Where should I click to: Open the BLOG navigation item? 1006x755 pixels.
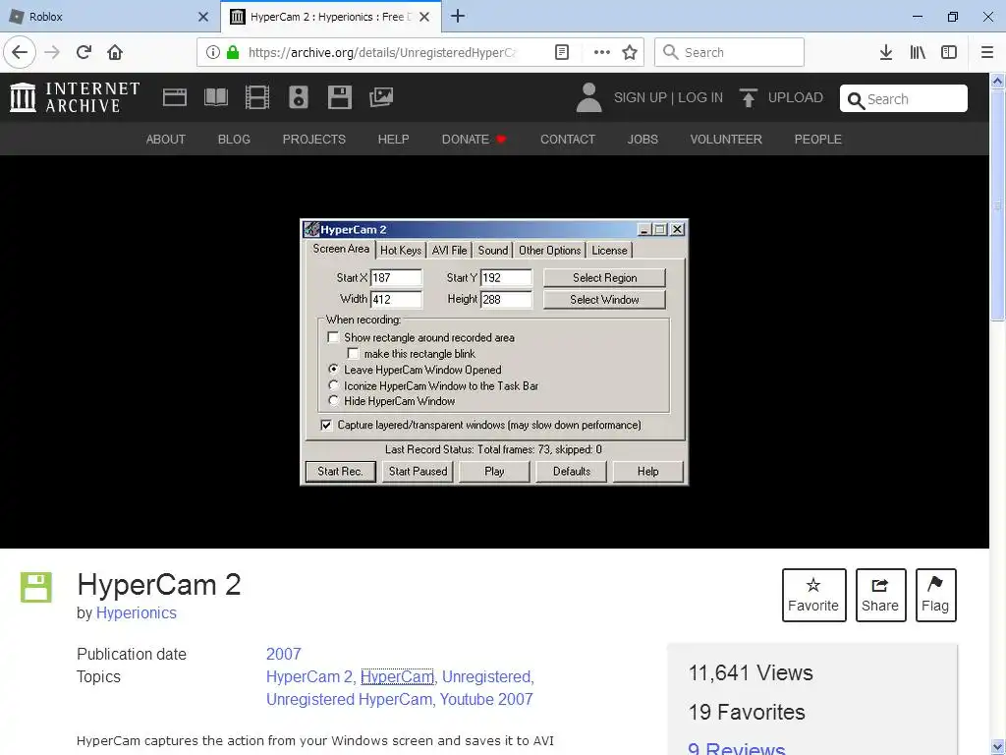pyautogui.click(x=234, y=140)
